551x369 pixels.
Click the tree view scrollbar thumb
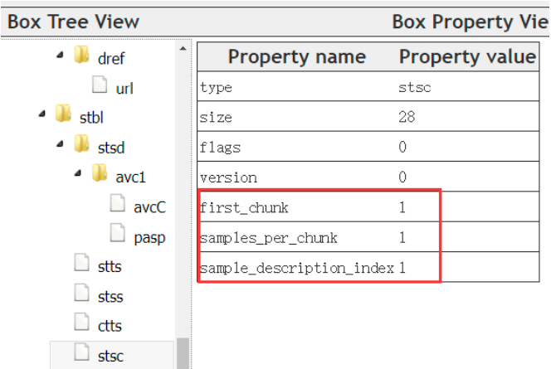183,353
